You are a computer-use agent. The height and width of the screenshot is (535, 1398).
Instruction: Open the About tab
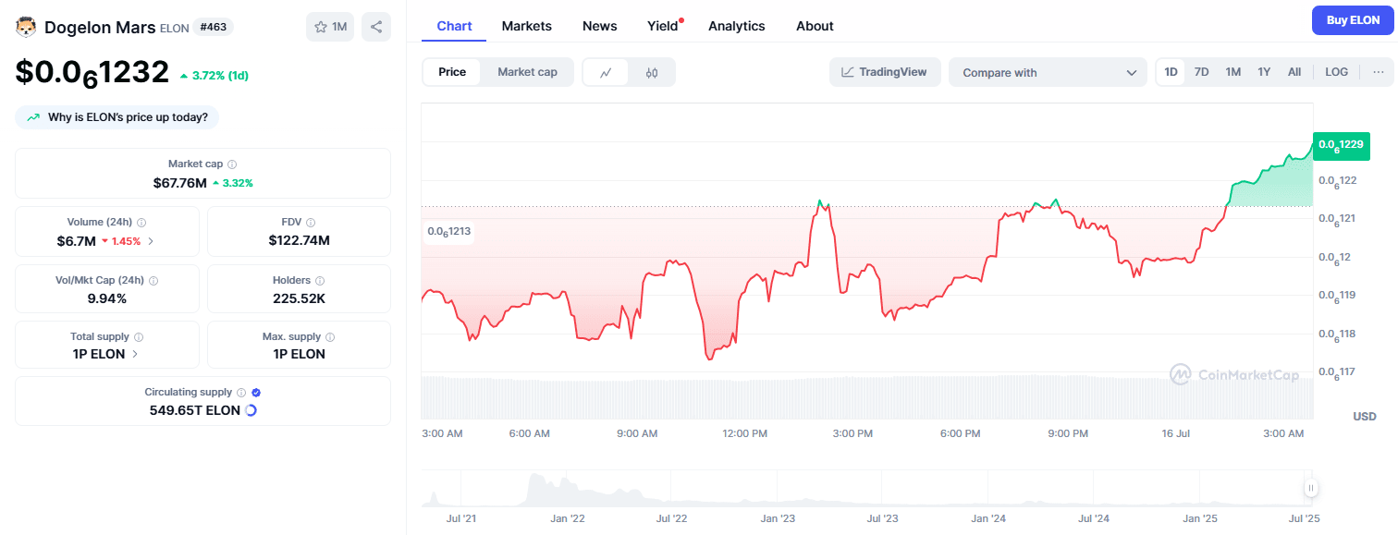(x=815, y=26)
